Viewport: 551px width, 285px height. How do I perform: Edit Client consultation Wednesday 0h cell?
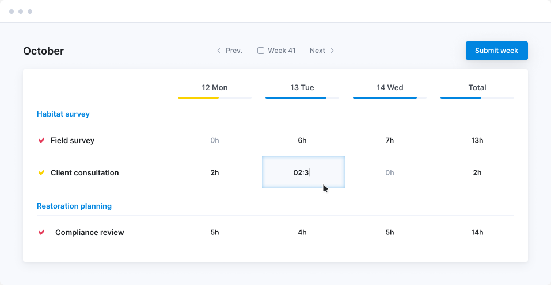390,172
